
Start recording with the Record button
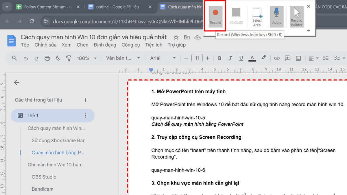[215, 17]
